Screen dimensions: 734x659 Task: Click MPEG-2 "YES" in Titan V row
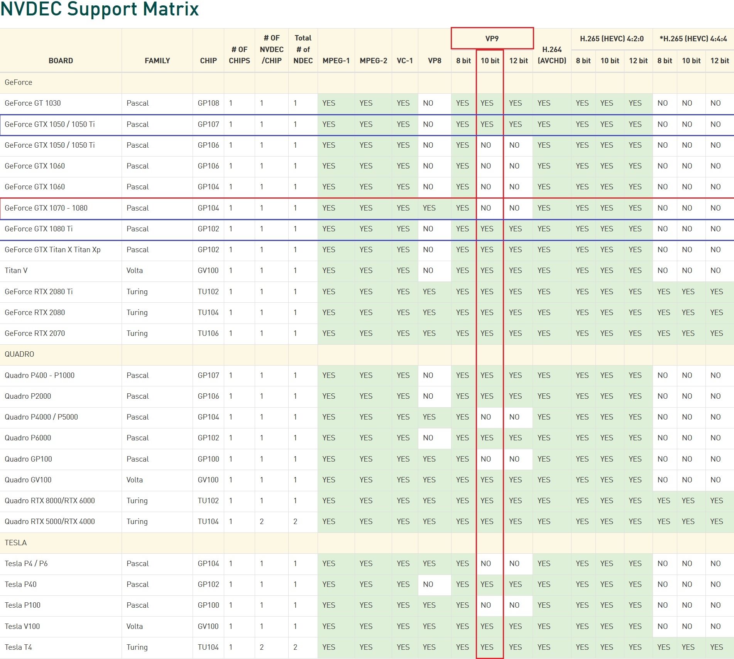coord(366,270)
